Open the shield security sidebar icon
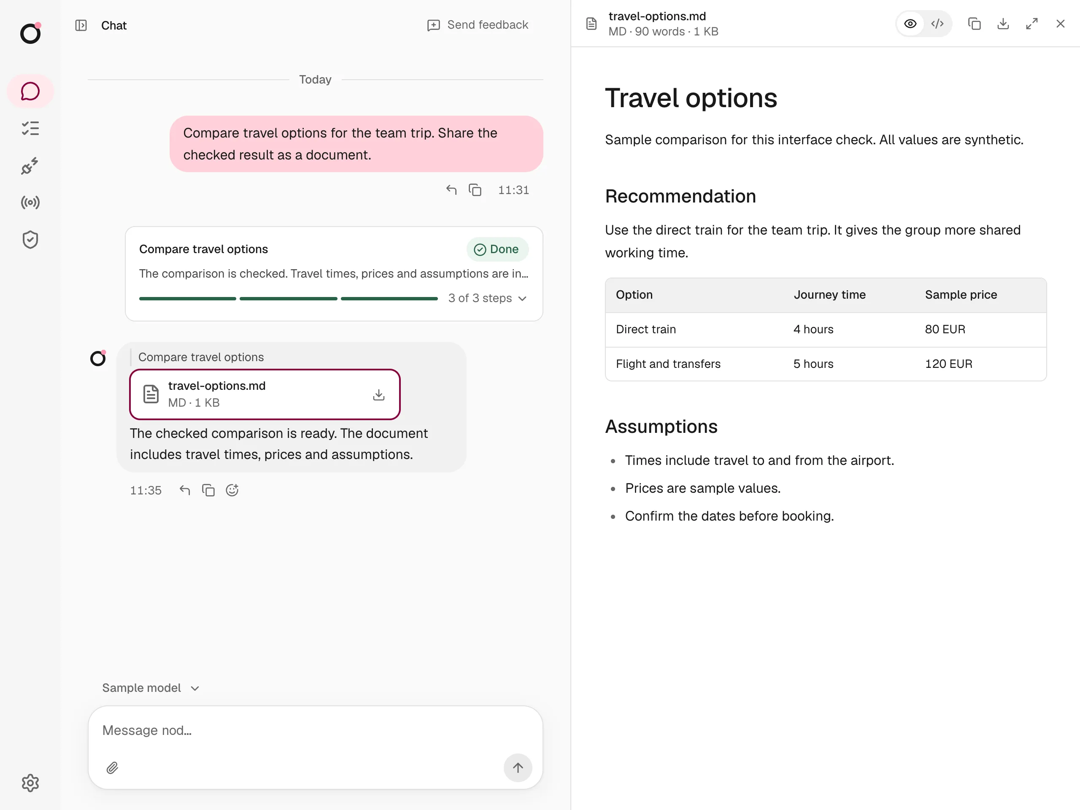 (x=30, y=239)
